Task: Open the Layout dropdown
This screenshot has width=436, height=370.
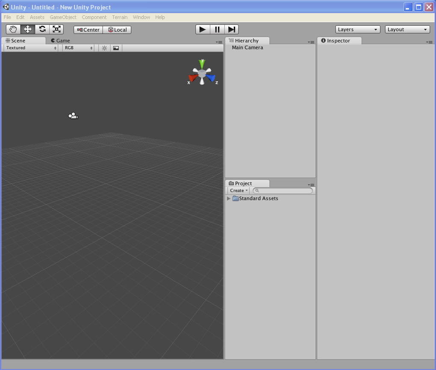Action: tap(407, 30)
